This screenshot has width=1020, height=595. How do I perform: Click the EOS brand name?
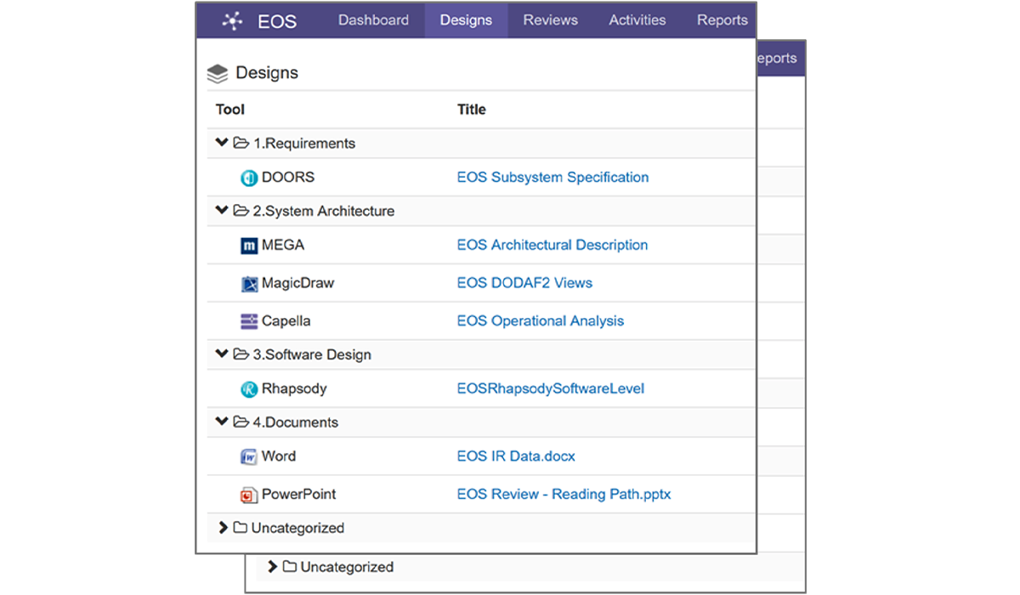pyautogui.click(x=277, y=21)
